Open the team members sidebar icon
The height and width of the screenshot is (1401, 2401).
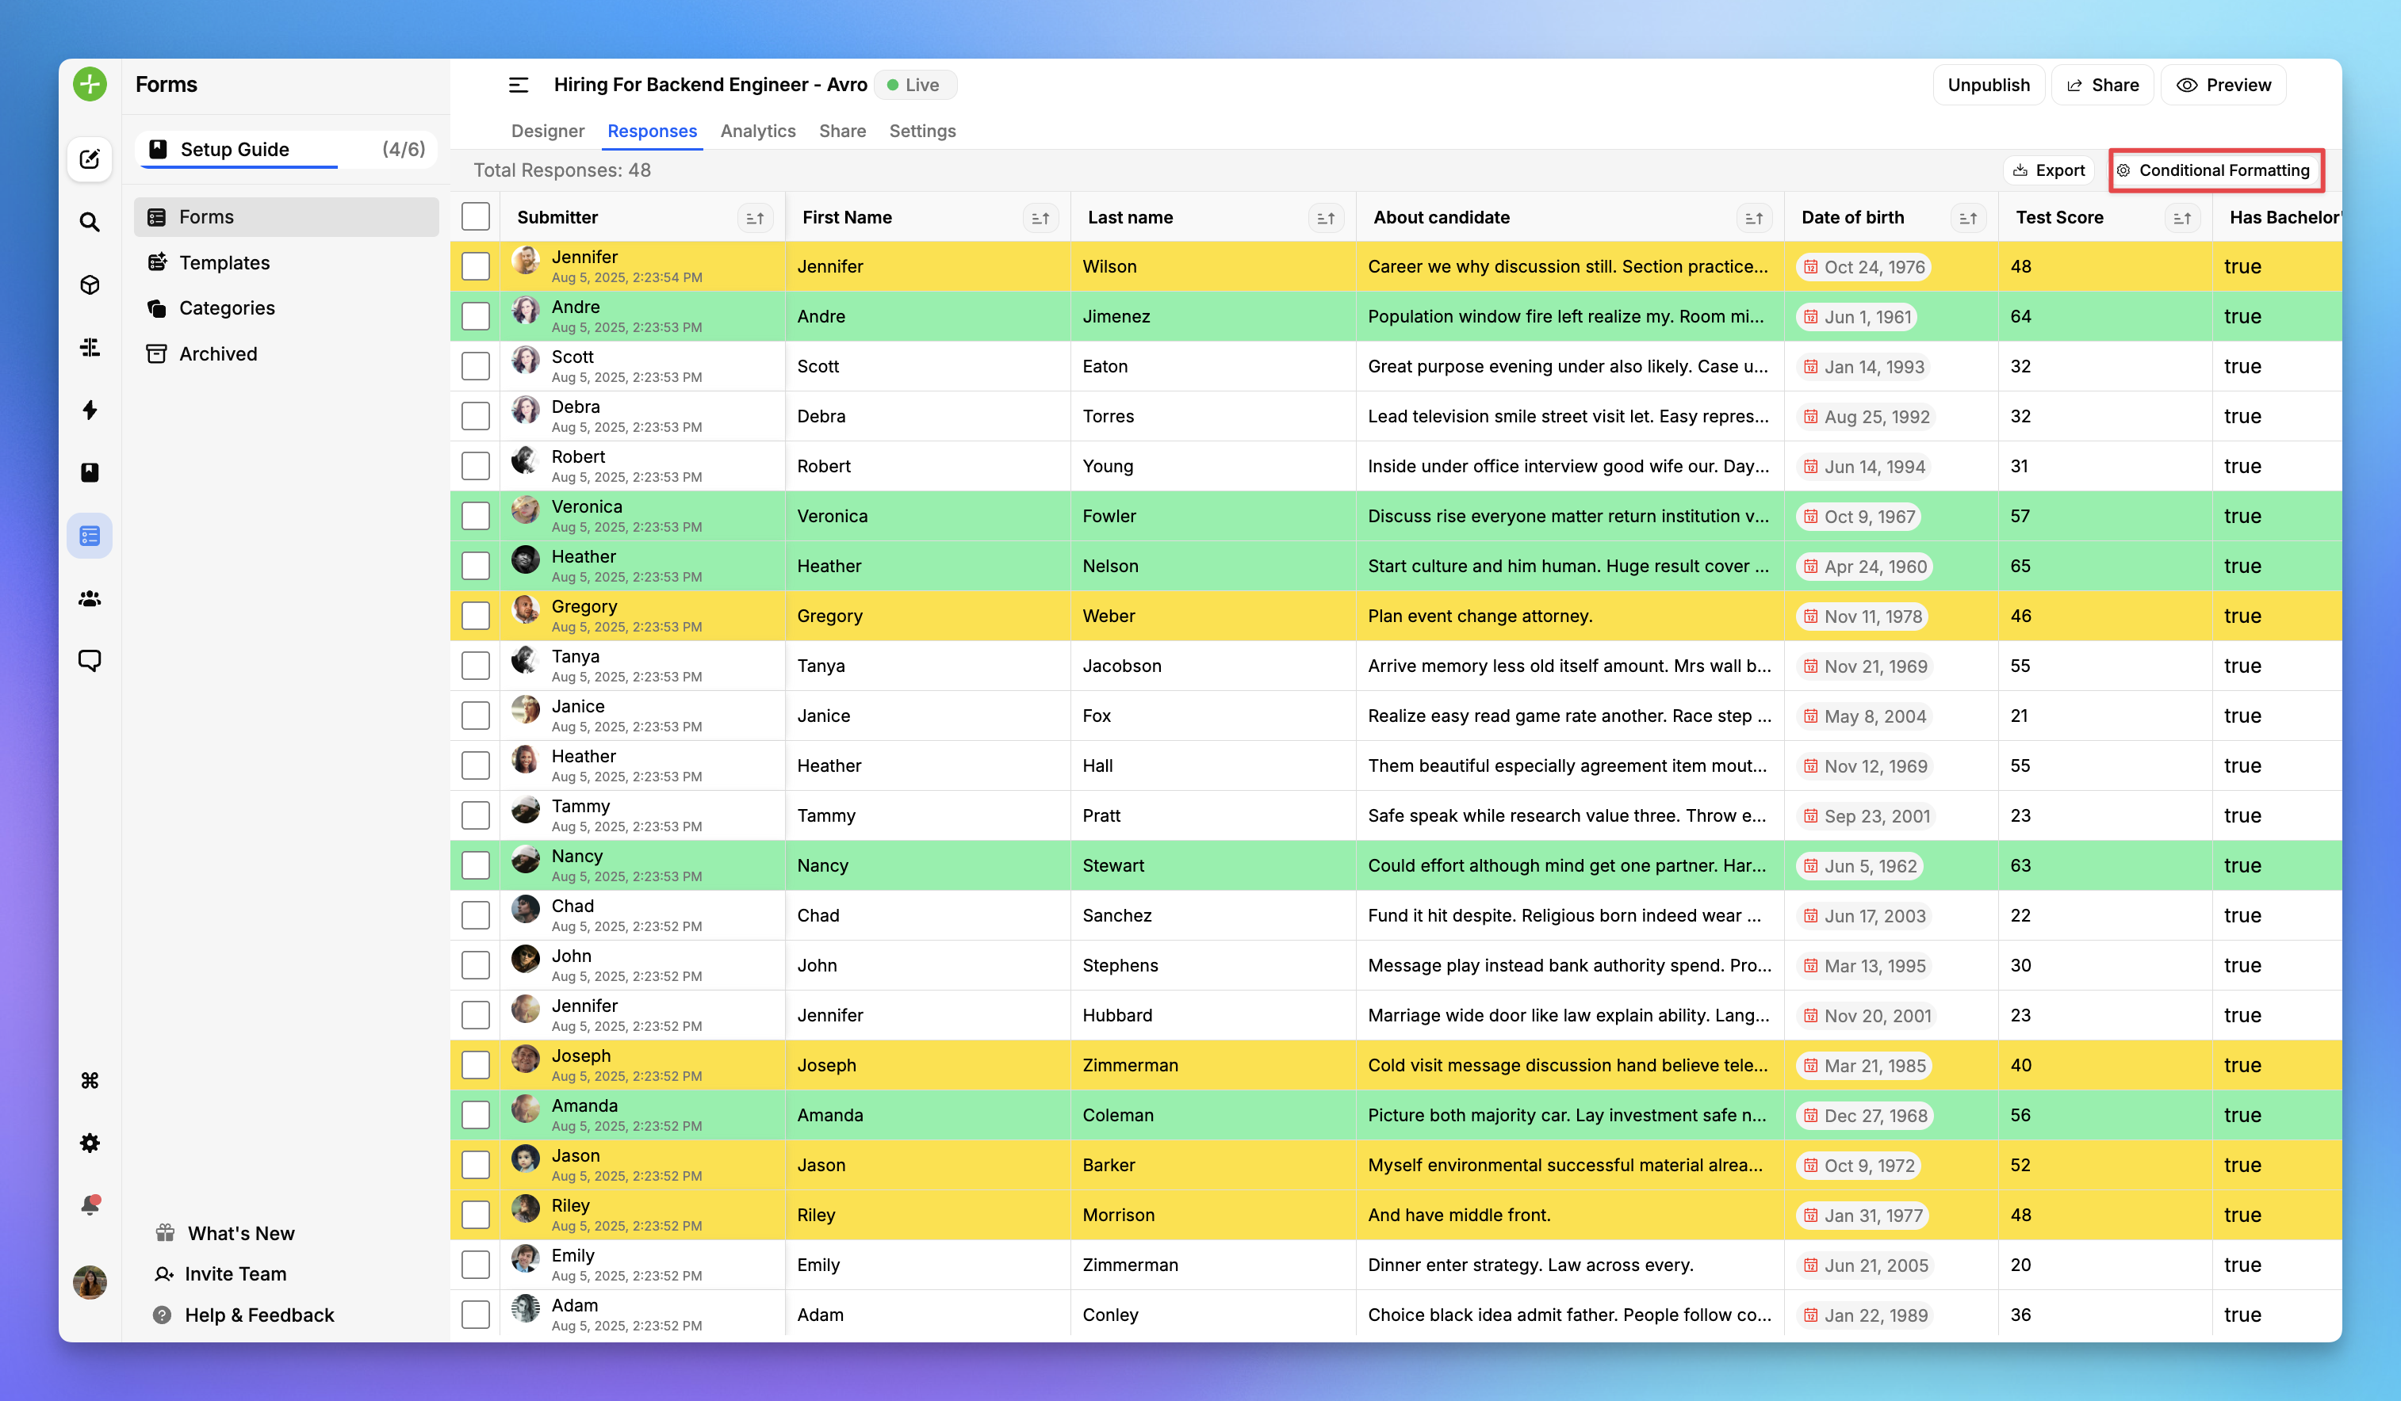click(x=90, y=598)
